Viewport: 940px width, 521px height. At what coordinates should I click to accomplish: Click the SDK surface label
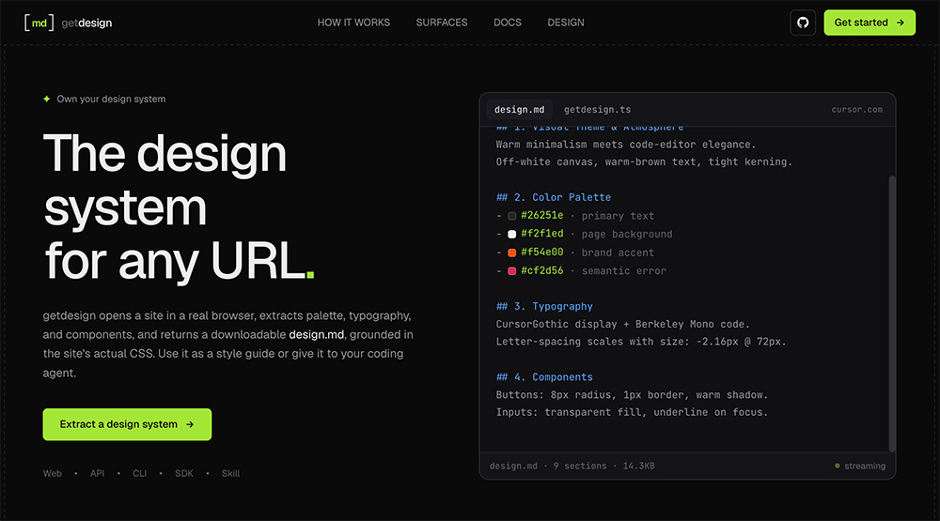coord(184,473)
